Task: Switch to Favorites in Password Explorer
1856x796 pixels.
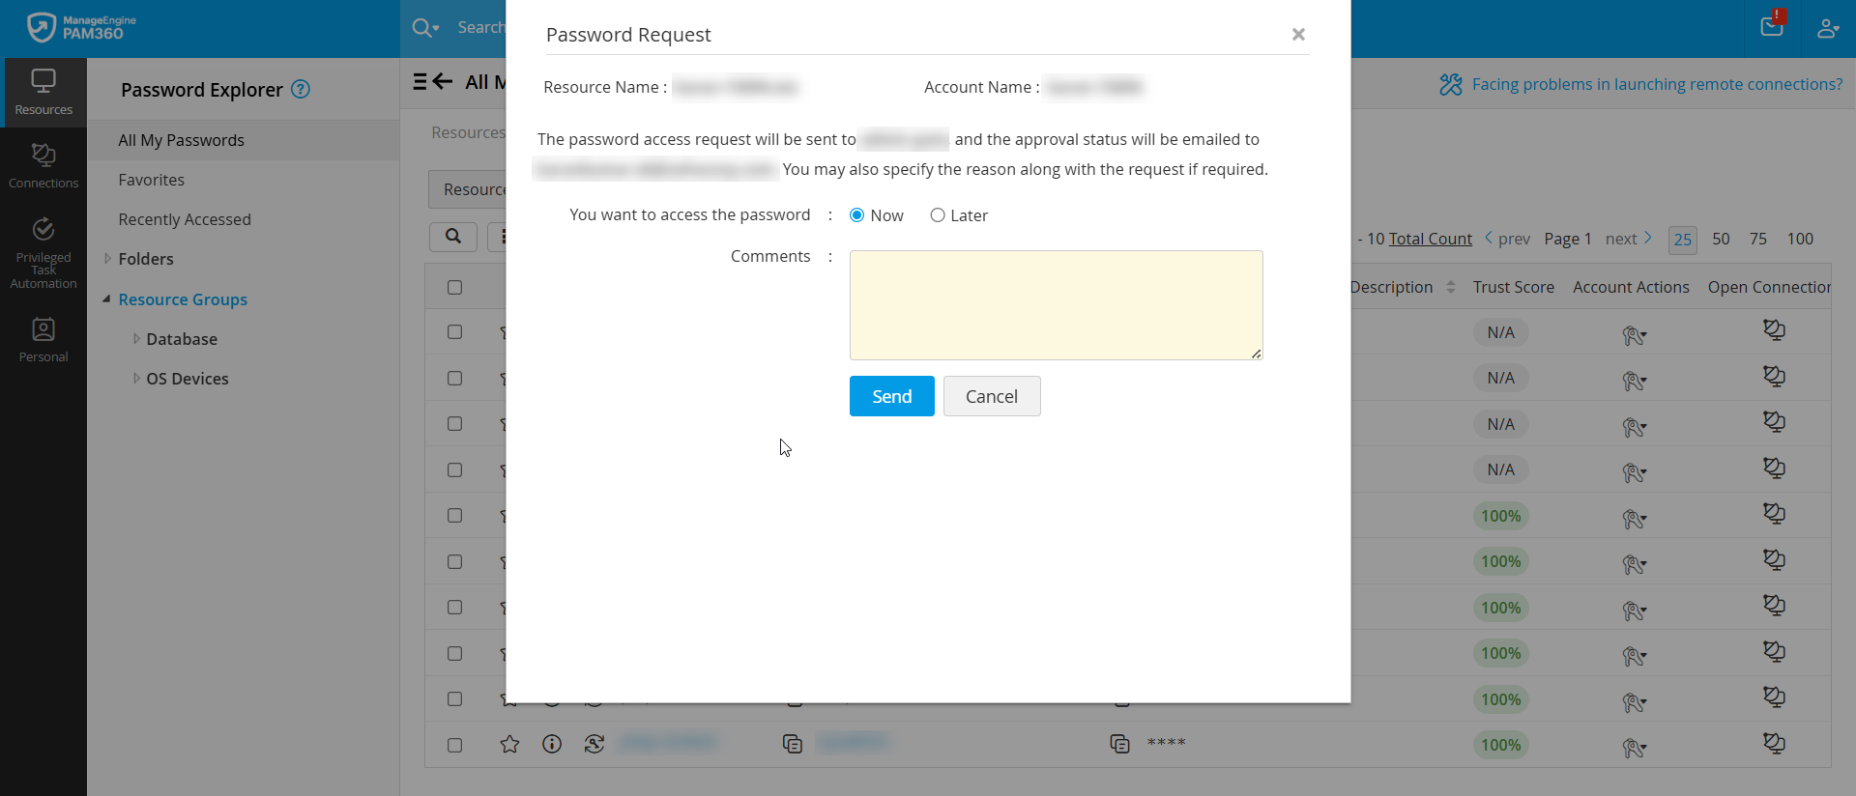Action: (152, 180)
